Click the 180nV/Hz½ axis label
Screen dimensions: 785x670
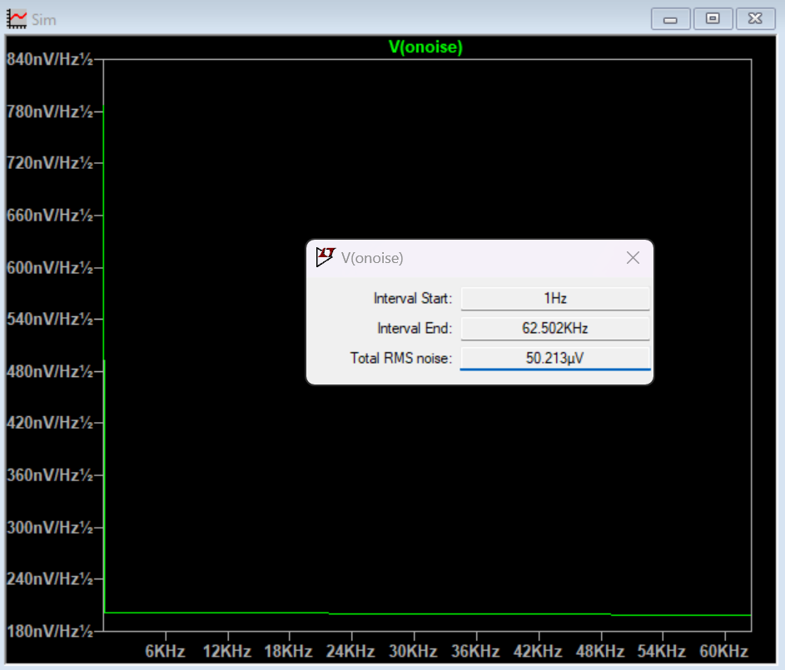[50, 632]
